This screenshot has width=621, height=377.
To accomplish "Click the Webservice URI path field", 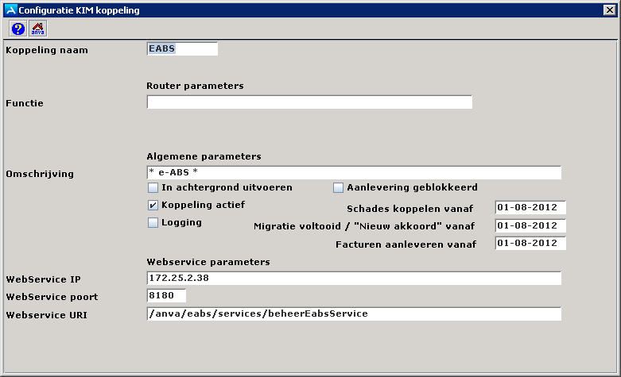I will [x=354, y=314].
